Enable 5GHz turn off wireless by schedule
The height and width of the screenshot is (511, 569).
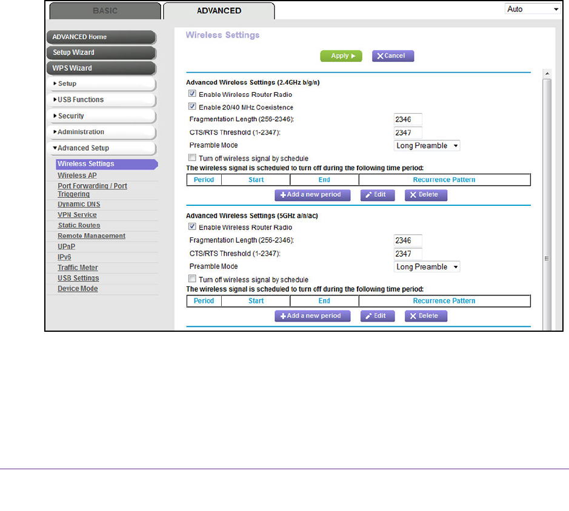tap(192, 279)
